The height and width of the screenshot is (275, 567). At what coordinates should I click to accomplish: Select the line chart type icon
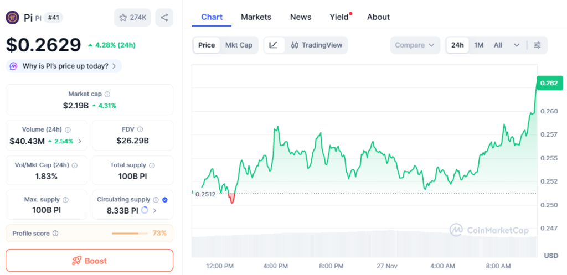(274, 45)
